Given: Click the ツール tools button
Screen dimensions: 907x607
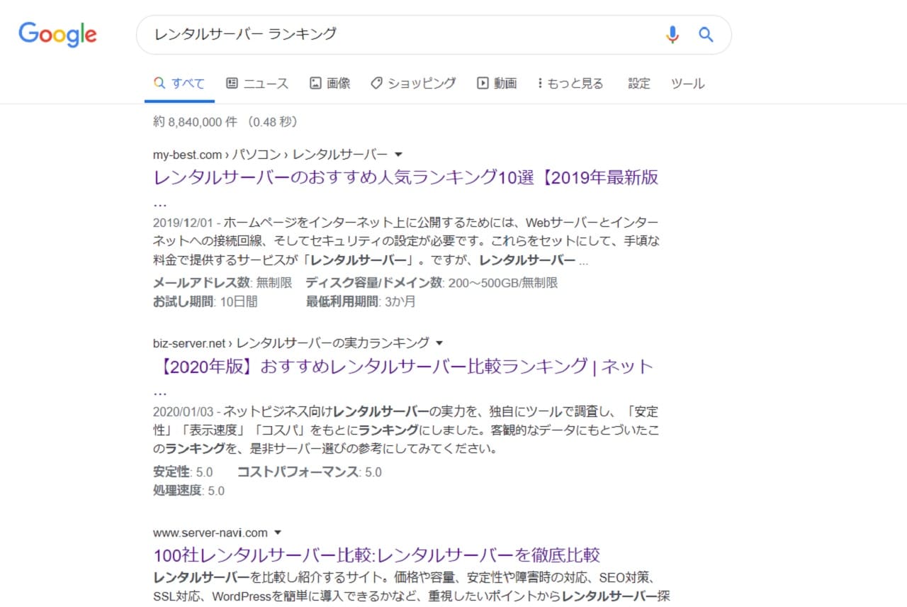Looking at the screenshot, I should [x=687, y=84].
